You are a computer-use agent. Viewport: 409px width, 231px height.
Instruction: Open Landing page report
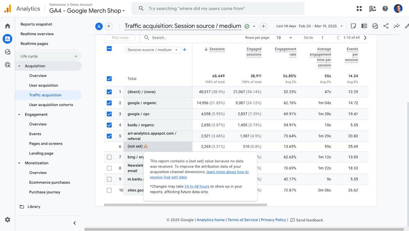pyautogui.click(x=41, y=153)
